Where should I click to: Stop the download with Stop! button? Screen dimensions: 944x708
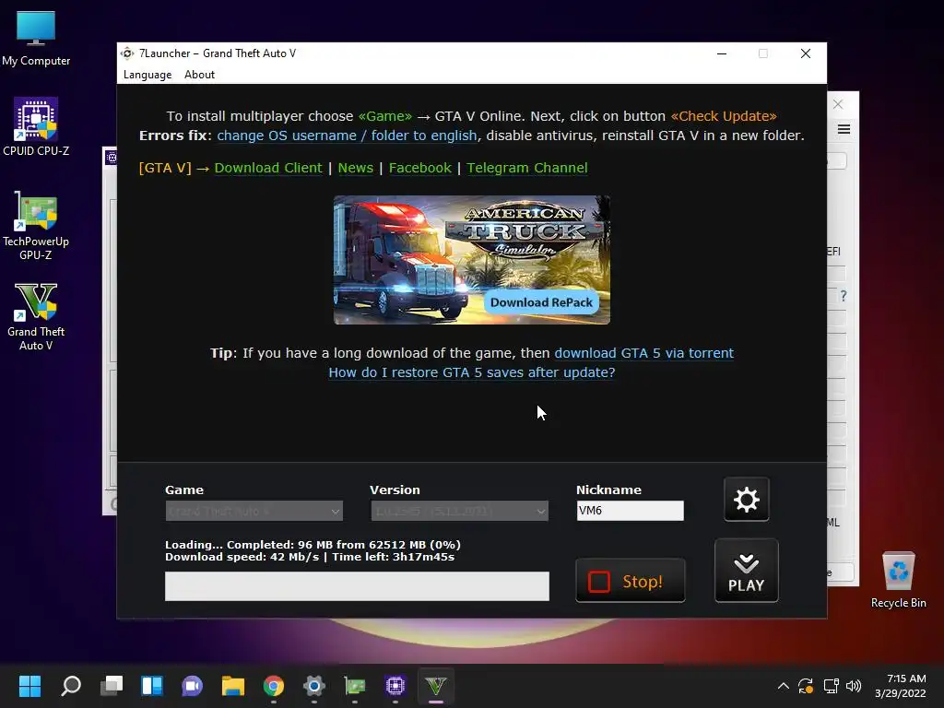point(630,581)
